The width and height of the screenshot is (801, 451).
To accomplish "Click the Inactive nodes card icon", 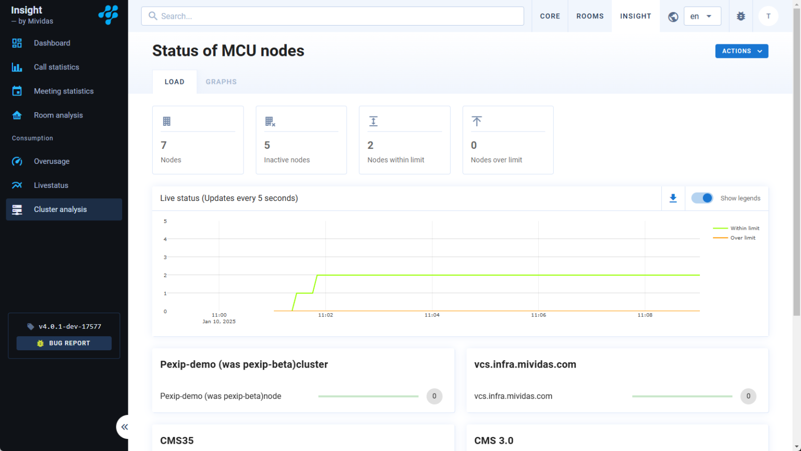I will pos(270,122).
